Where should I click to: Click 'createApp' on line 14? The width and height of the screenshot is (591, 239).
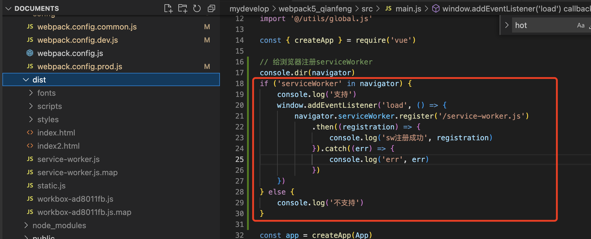tap(314, 40)
